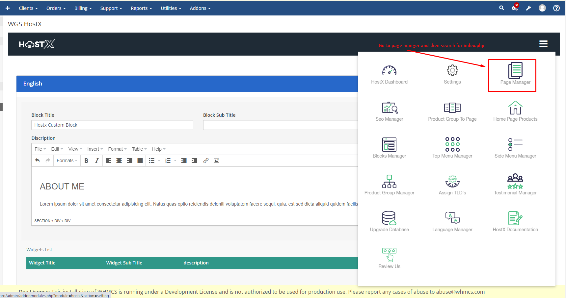Click the plus add new icon
Image resolution: width=566 pixels, height=298 pixels.
[x=8, y=8]
